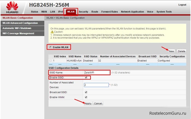Open the Network Application tab
The height and width of the screenshot is (119, 191).
coord(132,12)
